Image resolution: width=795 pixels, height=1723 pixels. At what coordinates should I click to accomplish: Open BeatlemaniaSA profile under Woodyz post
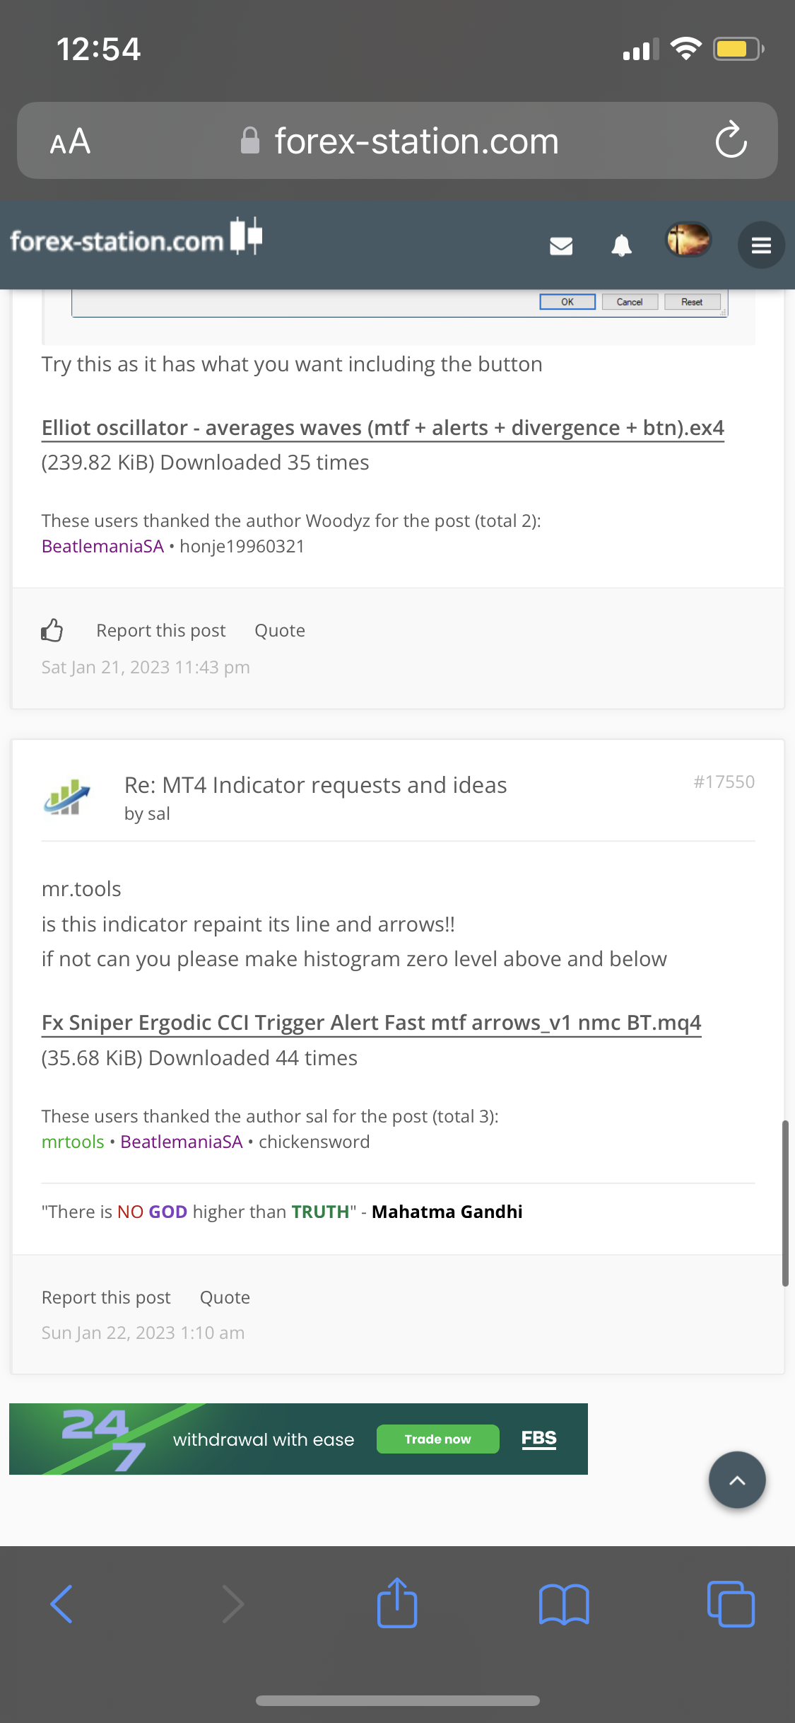102,546
